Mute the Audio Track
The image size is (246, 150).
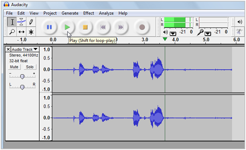point(14,67)
